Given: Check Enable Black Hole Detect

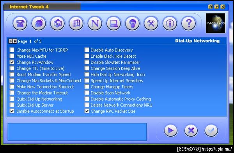Looking at the screenshot, I should pos(87,56).
